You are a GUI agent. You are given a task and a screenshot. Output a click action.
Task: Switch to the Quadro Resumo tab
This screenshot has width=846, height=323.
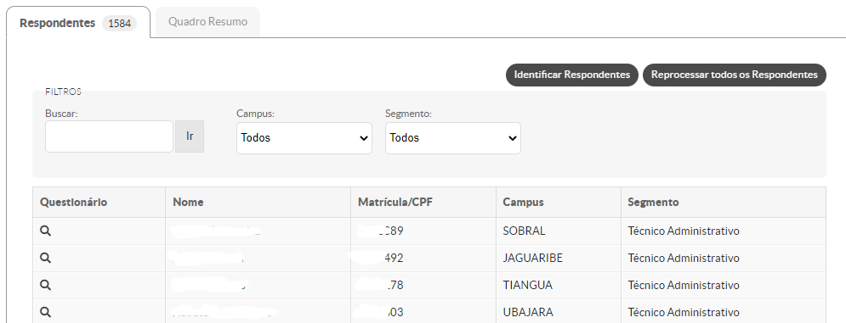click(x=207, y=22)
